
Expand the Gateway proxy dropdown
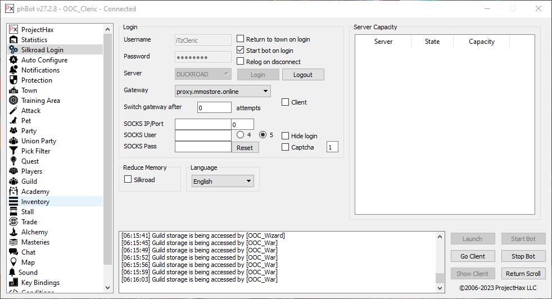point(223,91)
